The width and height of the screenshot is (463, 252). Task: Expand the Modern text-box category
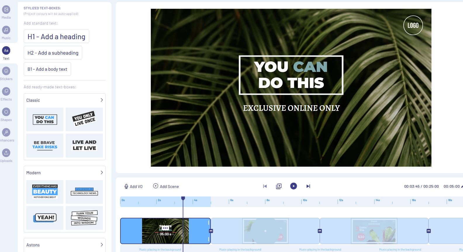click(102, 172)
